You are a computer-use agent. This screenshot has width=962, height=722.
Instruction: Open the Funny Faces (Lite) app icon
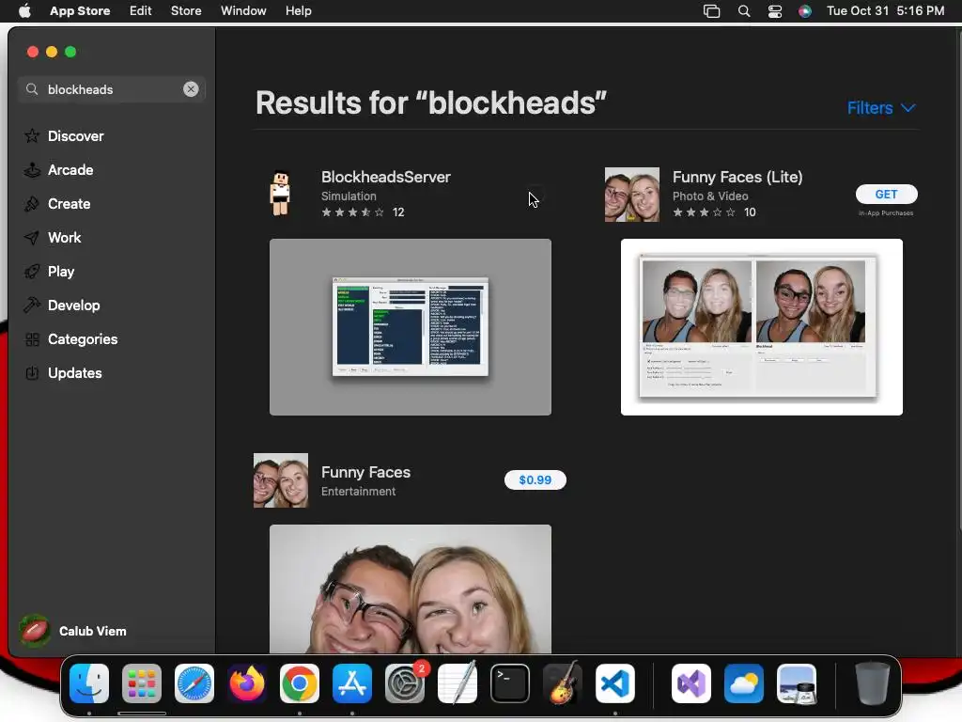(x=632, y=195)
